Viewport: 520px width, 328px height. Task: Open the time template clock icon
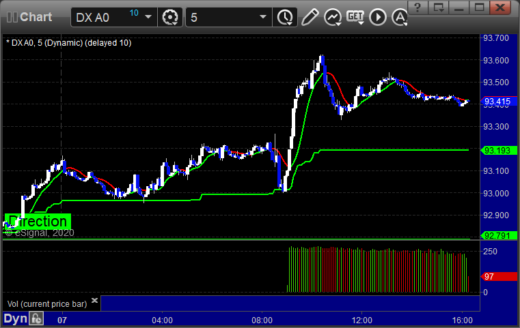(x=285, y=17)
